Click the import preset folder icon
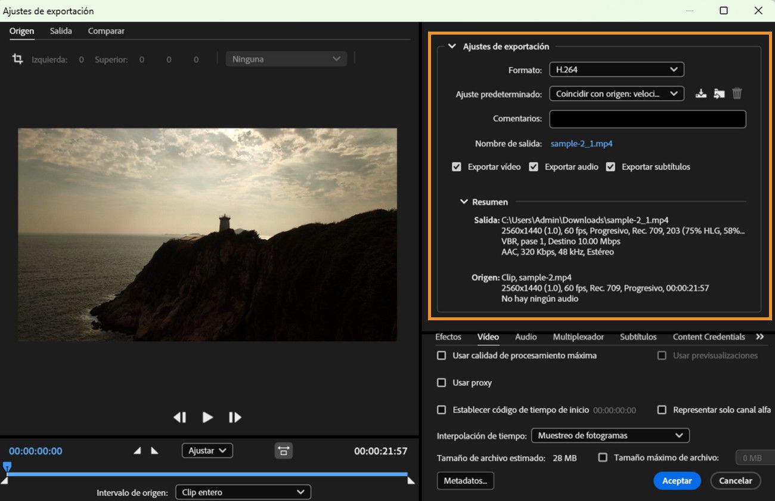 [719, 94]
